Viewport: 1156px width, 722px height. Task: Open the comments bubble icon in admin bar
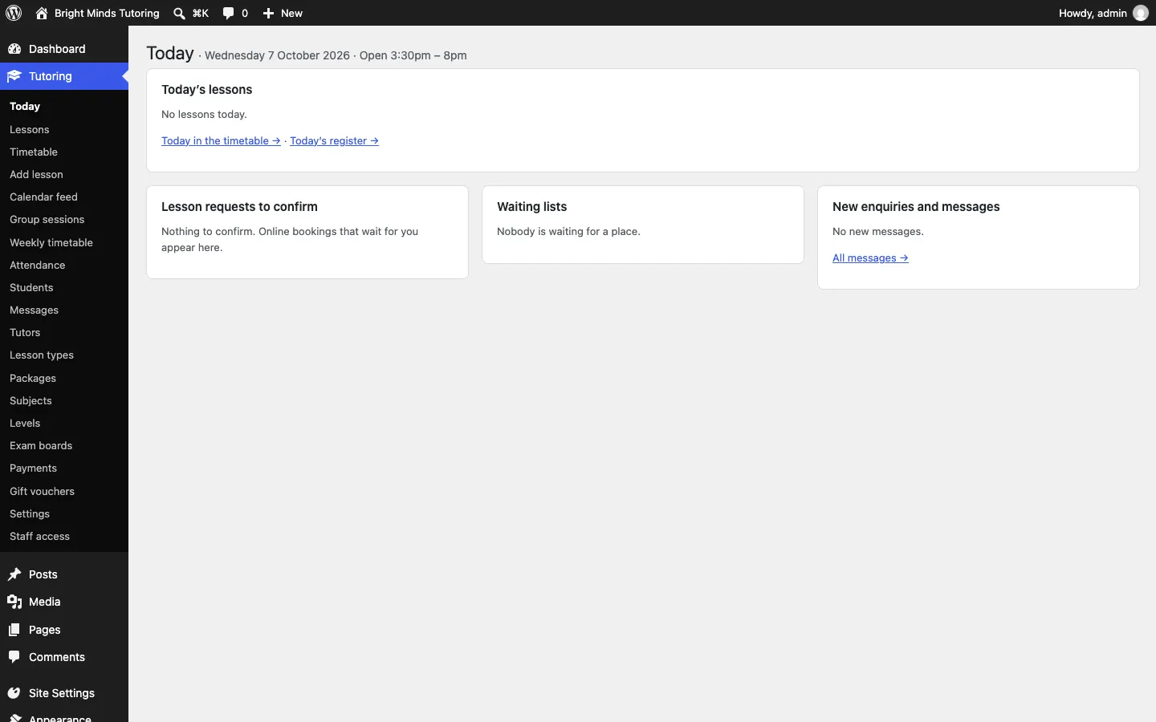229,13
